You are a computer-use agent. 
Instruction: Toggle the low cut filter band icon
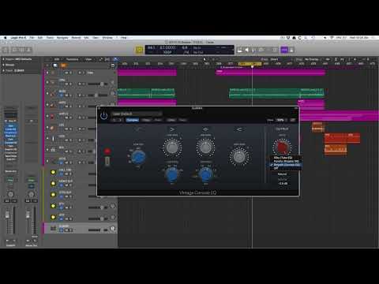138,129
